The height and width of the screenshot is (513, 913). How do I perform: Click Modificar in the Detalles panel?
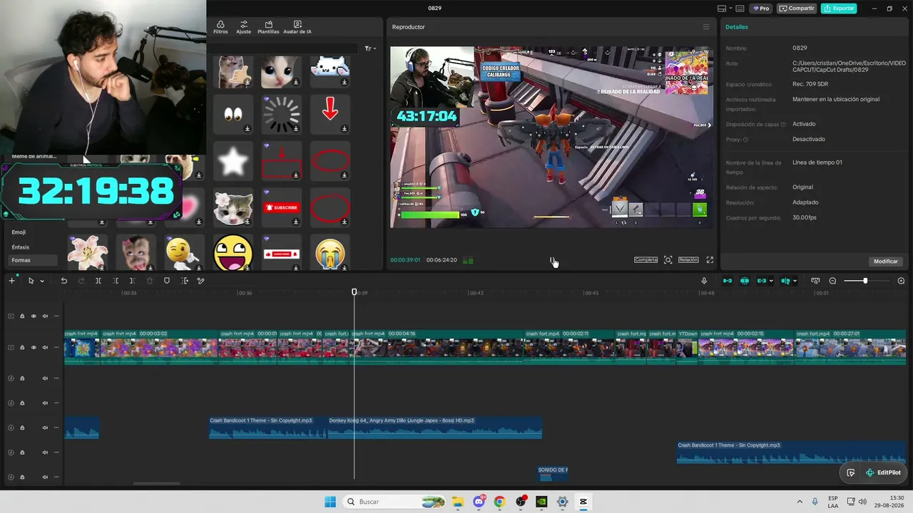pos(886,261)
